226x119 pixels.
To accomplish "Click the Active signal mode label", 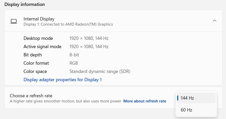I will point(42,47).
